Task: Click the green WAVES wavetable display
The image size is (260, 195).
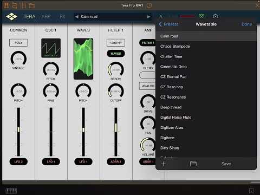Action: tap(83, 59)
